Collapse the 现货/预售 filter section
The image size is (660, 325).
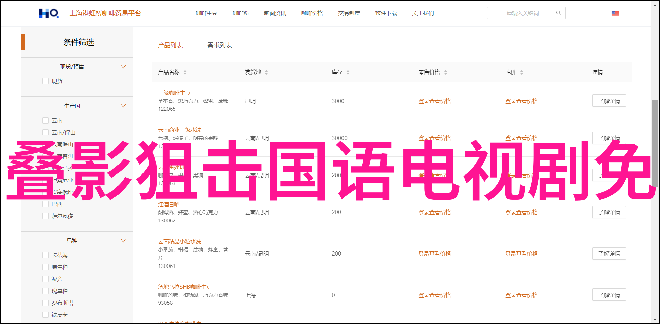tap(123, 67)
